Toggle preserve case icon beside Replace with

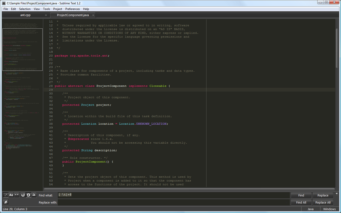click(x=6, y=202)
